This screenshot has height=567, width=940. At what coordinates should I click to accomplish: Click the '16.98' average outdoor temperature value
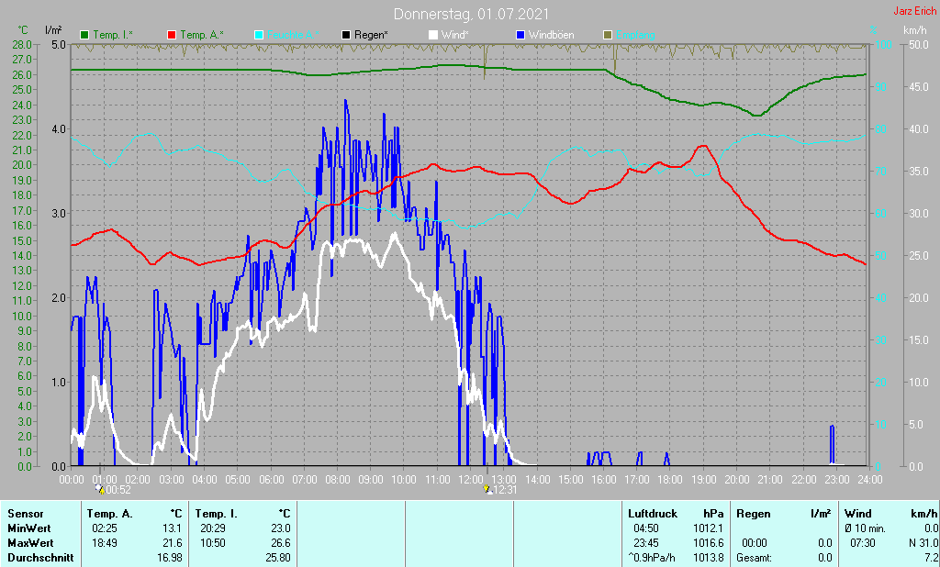(170, 558)
